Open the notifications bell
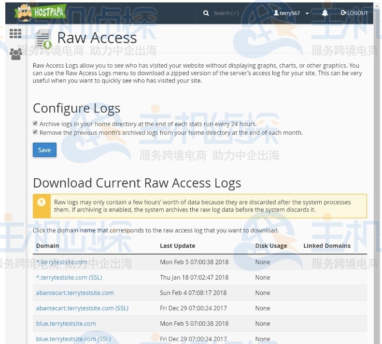 click(325, 13)
